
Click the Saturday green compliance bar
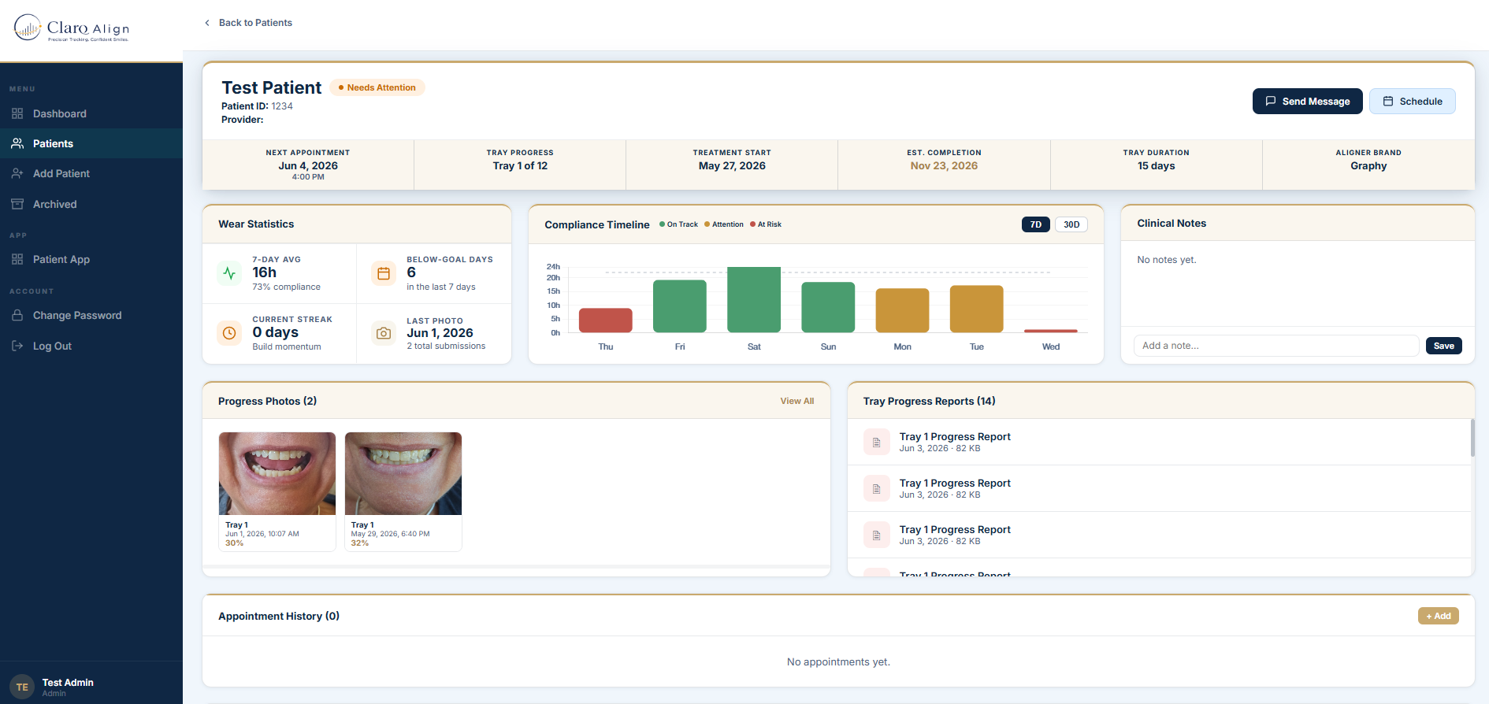click(753, 299)
